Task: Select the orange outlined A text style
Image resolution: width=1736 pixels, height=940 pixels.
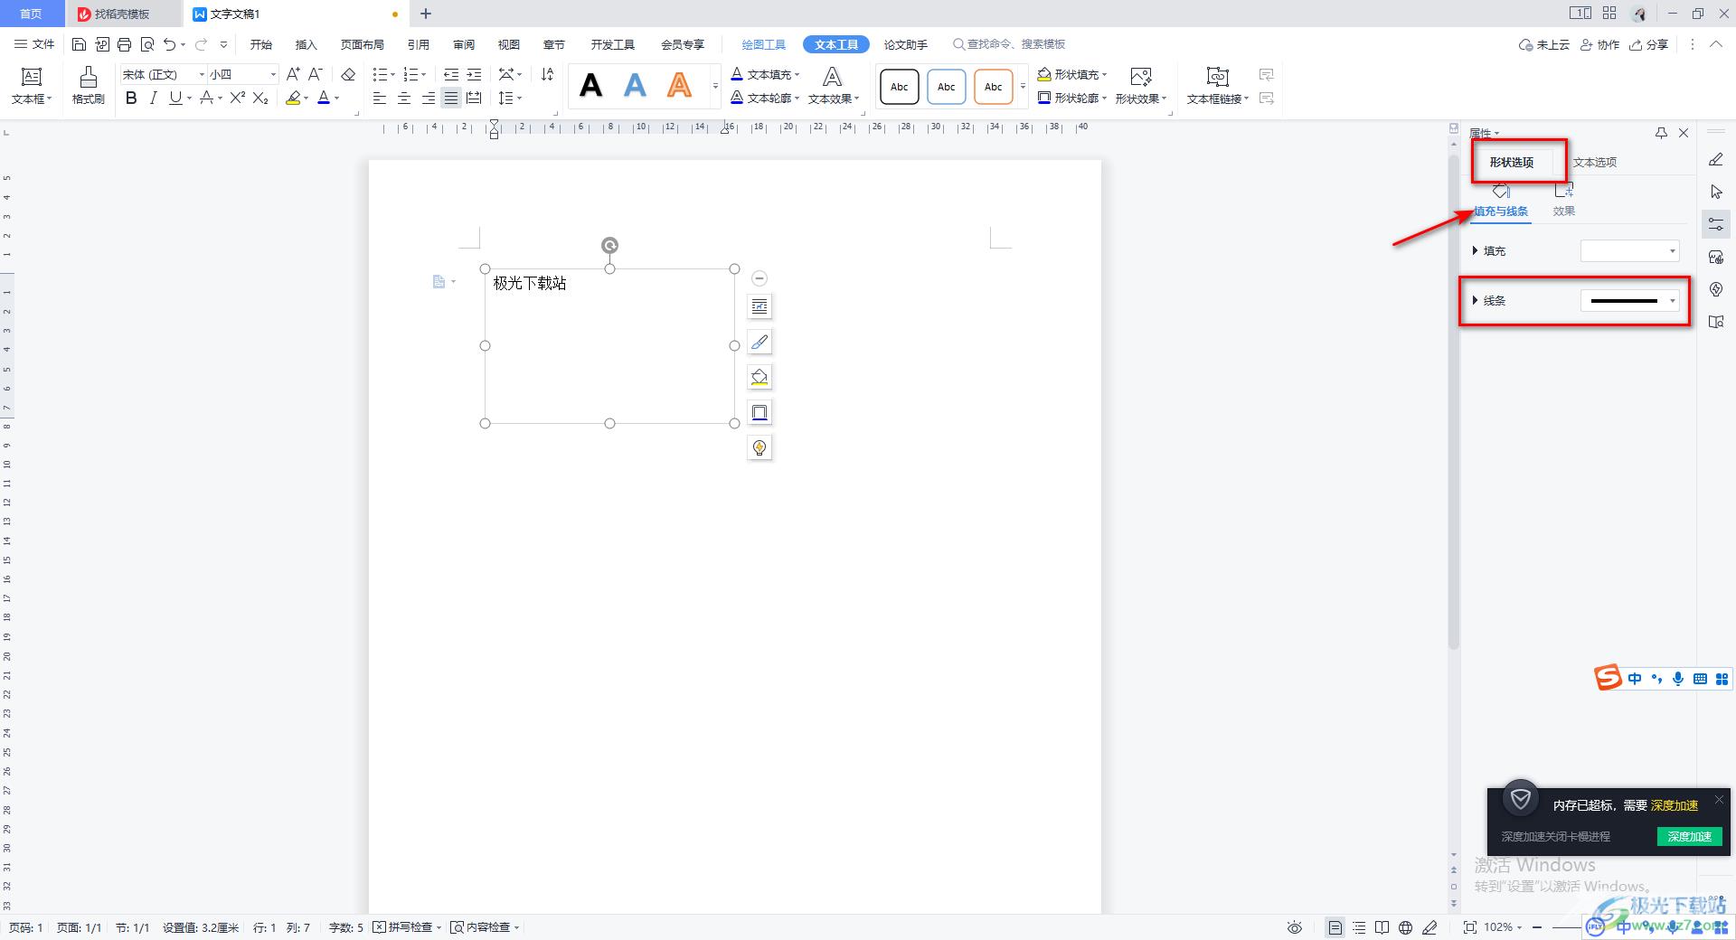Action: coord(679,86)
